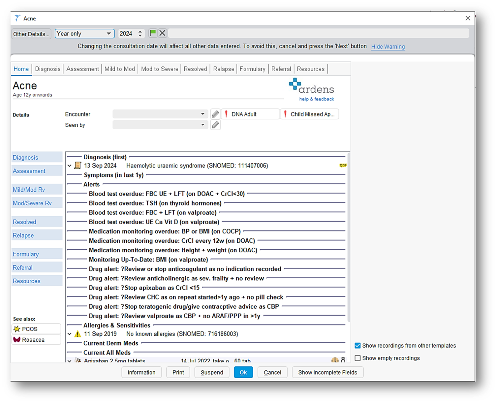Select the Resolved tab
Viewport: 497px width, 403px height.
[195, 69]
